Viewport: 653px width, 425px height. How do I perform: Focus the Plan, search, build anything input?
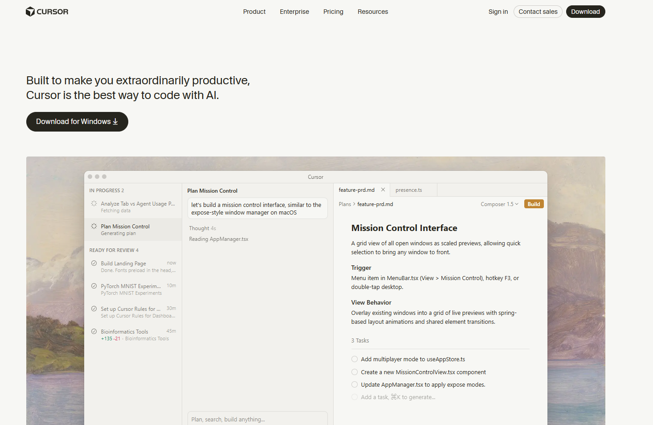pyautogui.click(x=257, y=419)
